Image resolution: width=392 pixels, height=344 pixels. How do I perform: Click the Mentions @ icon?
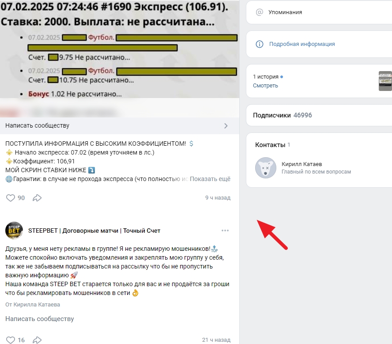tap(260, 12)
